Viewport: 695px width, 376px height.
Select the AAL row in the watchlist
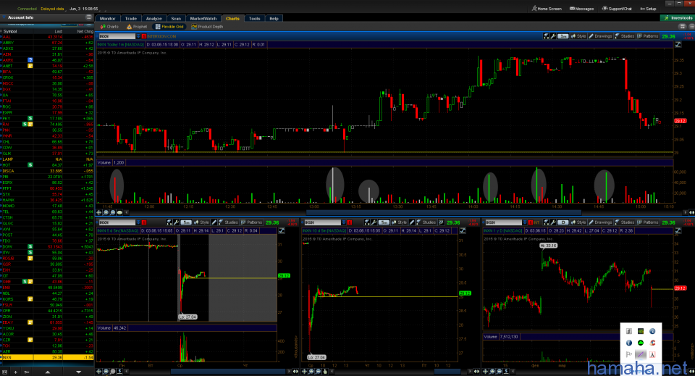click(x=47, y=37)
